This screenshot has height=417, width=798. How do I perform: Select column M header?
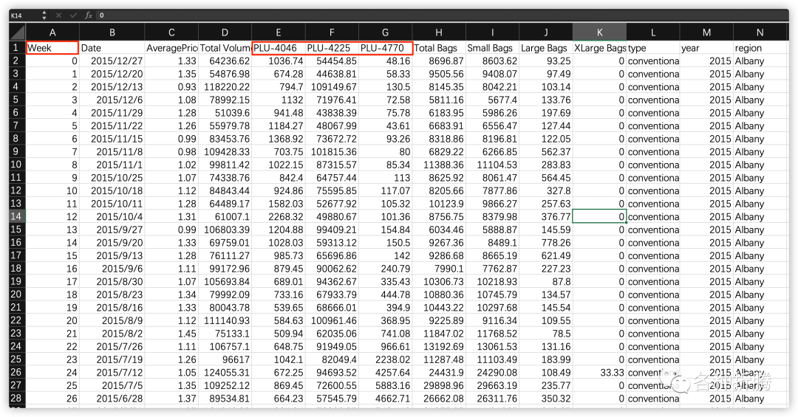(x=706, y=32)
